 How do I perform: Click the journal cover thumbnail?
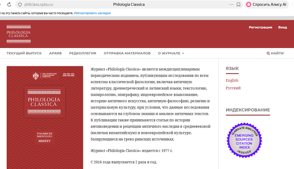click(45, 117)
